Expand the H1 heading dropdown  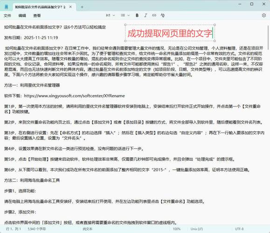click(111, 15)
